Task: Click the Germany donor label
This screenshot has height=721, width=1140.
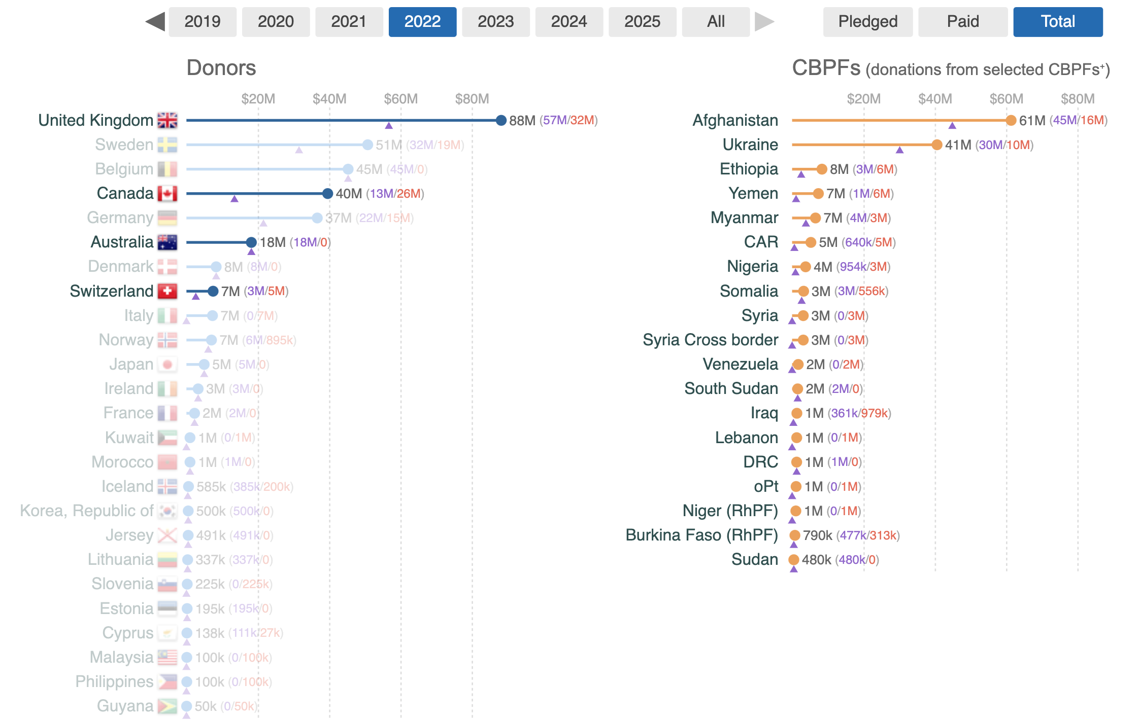Action: [x=120, y=218]
